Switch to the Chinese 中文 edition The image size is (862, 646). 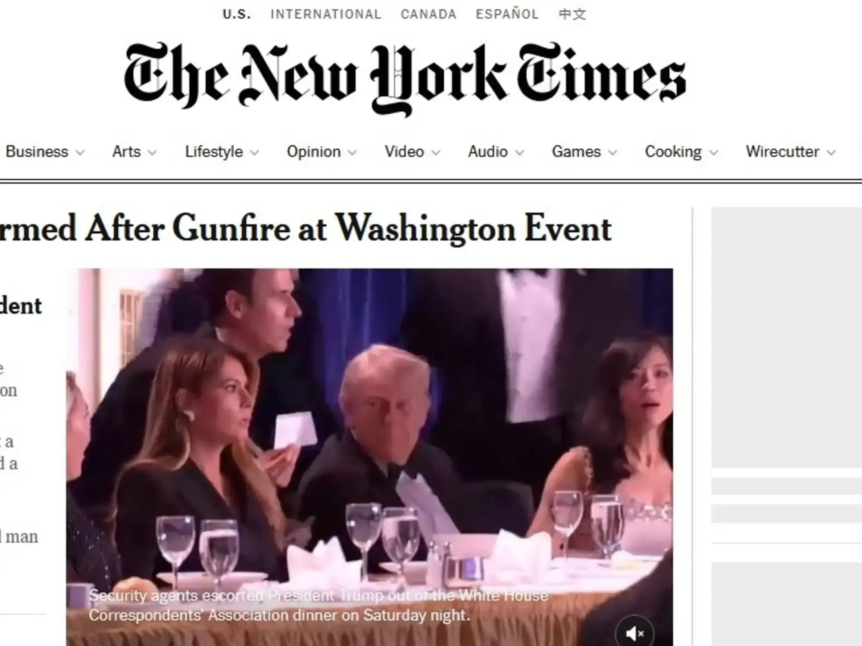[x=572, y=14]
